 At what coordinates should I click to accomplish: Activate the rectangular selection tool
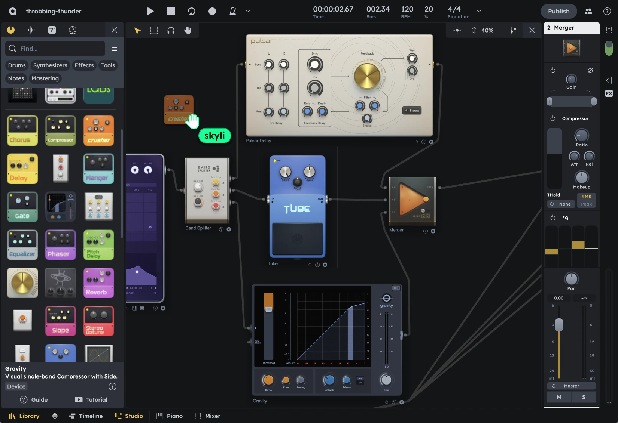coord(154,30)
